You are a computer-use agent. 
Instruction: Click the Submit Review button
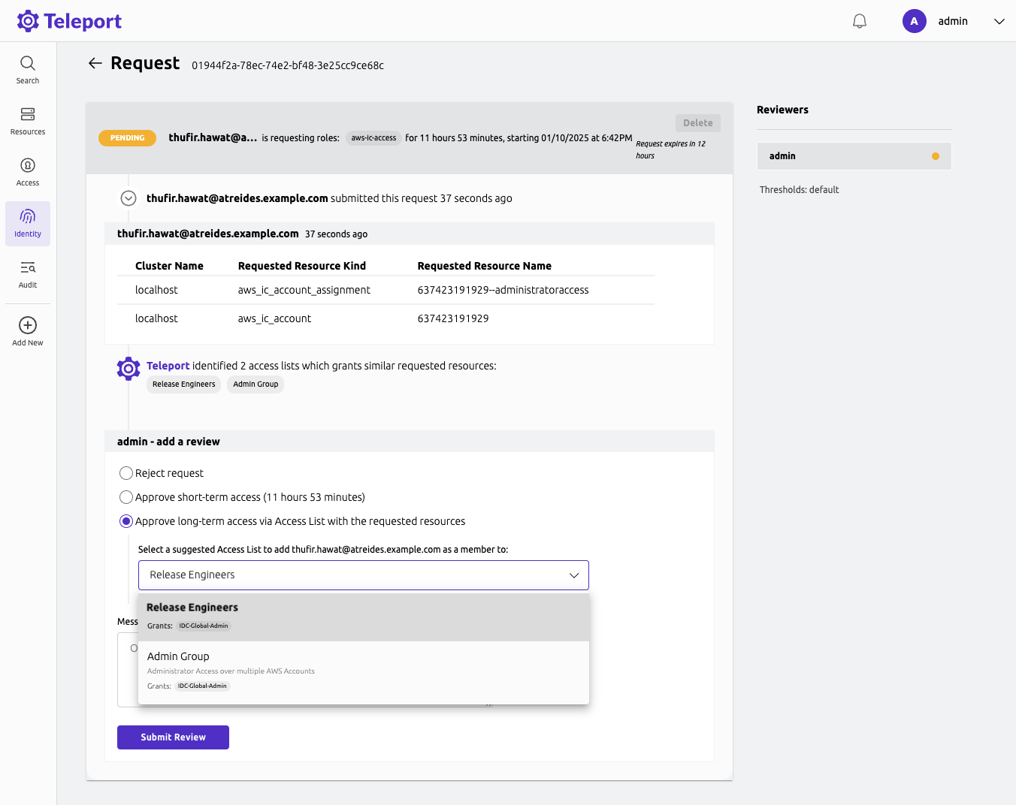[173, 737]
